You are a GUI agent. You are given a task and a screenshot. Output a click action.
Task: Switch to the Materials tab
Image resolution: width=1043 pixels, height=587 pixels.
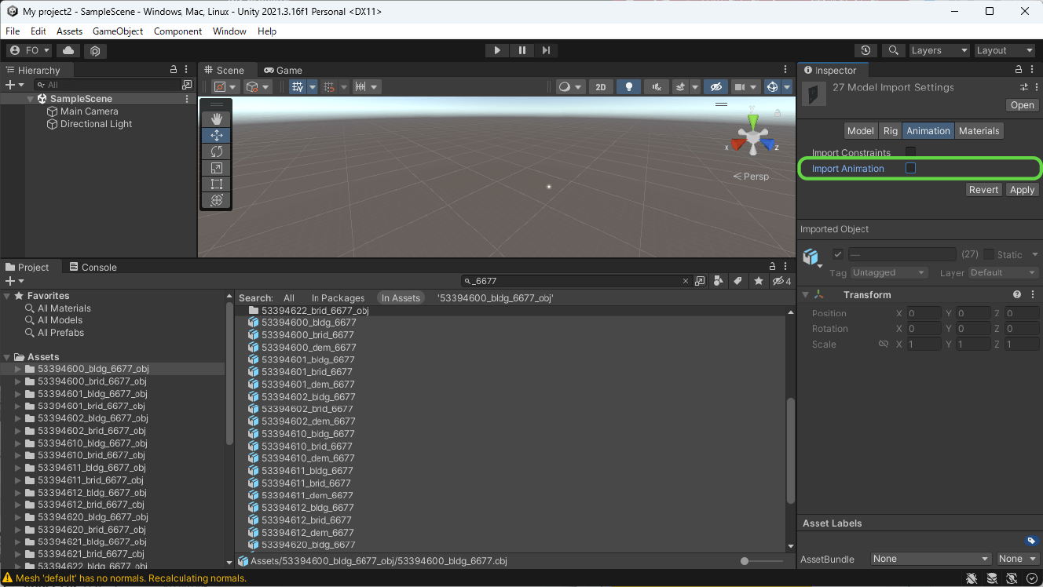tap(979, 131)
